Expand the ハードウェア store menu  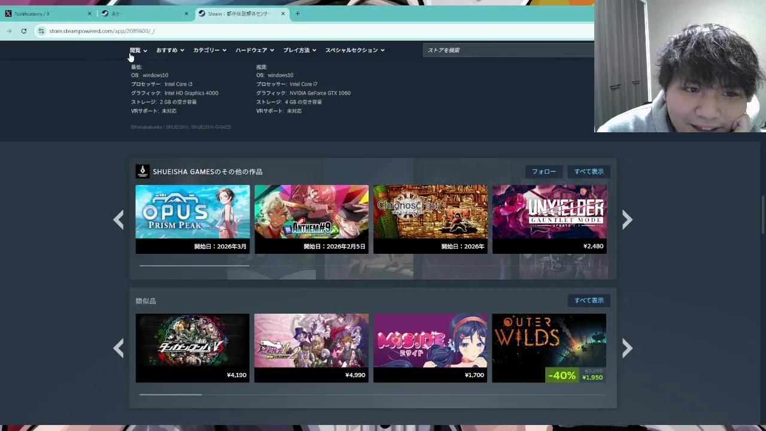(x=255, y=50)
